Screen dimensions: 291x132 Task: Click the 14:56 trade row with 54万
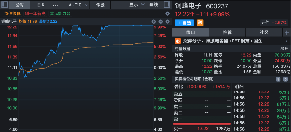pyautogui.click(x=261, y=117)
